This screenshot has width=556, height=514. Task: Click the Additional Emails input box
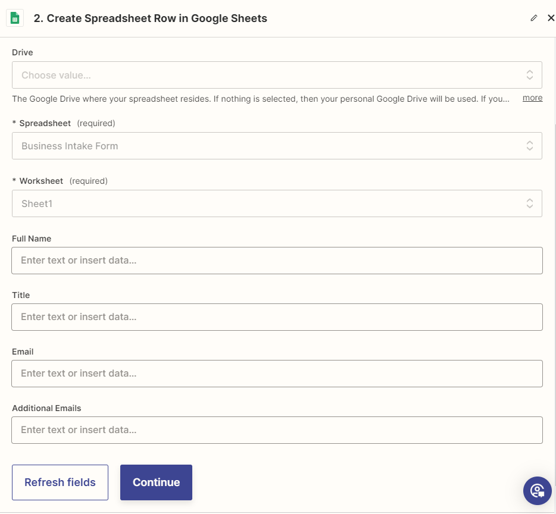(277, 430)
